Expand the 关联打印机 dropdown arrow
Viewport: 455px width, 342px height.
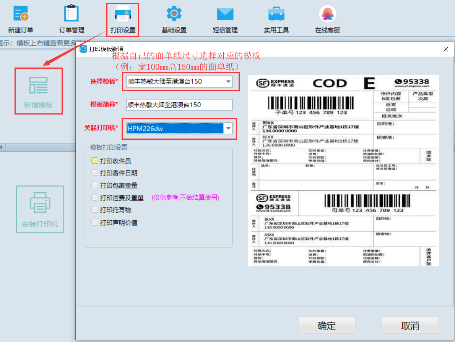coord(228,128)
